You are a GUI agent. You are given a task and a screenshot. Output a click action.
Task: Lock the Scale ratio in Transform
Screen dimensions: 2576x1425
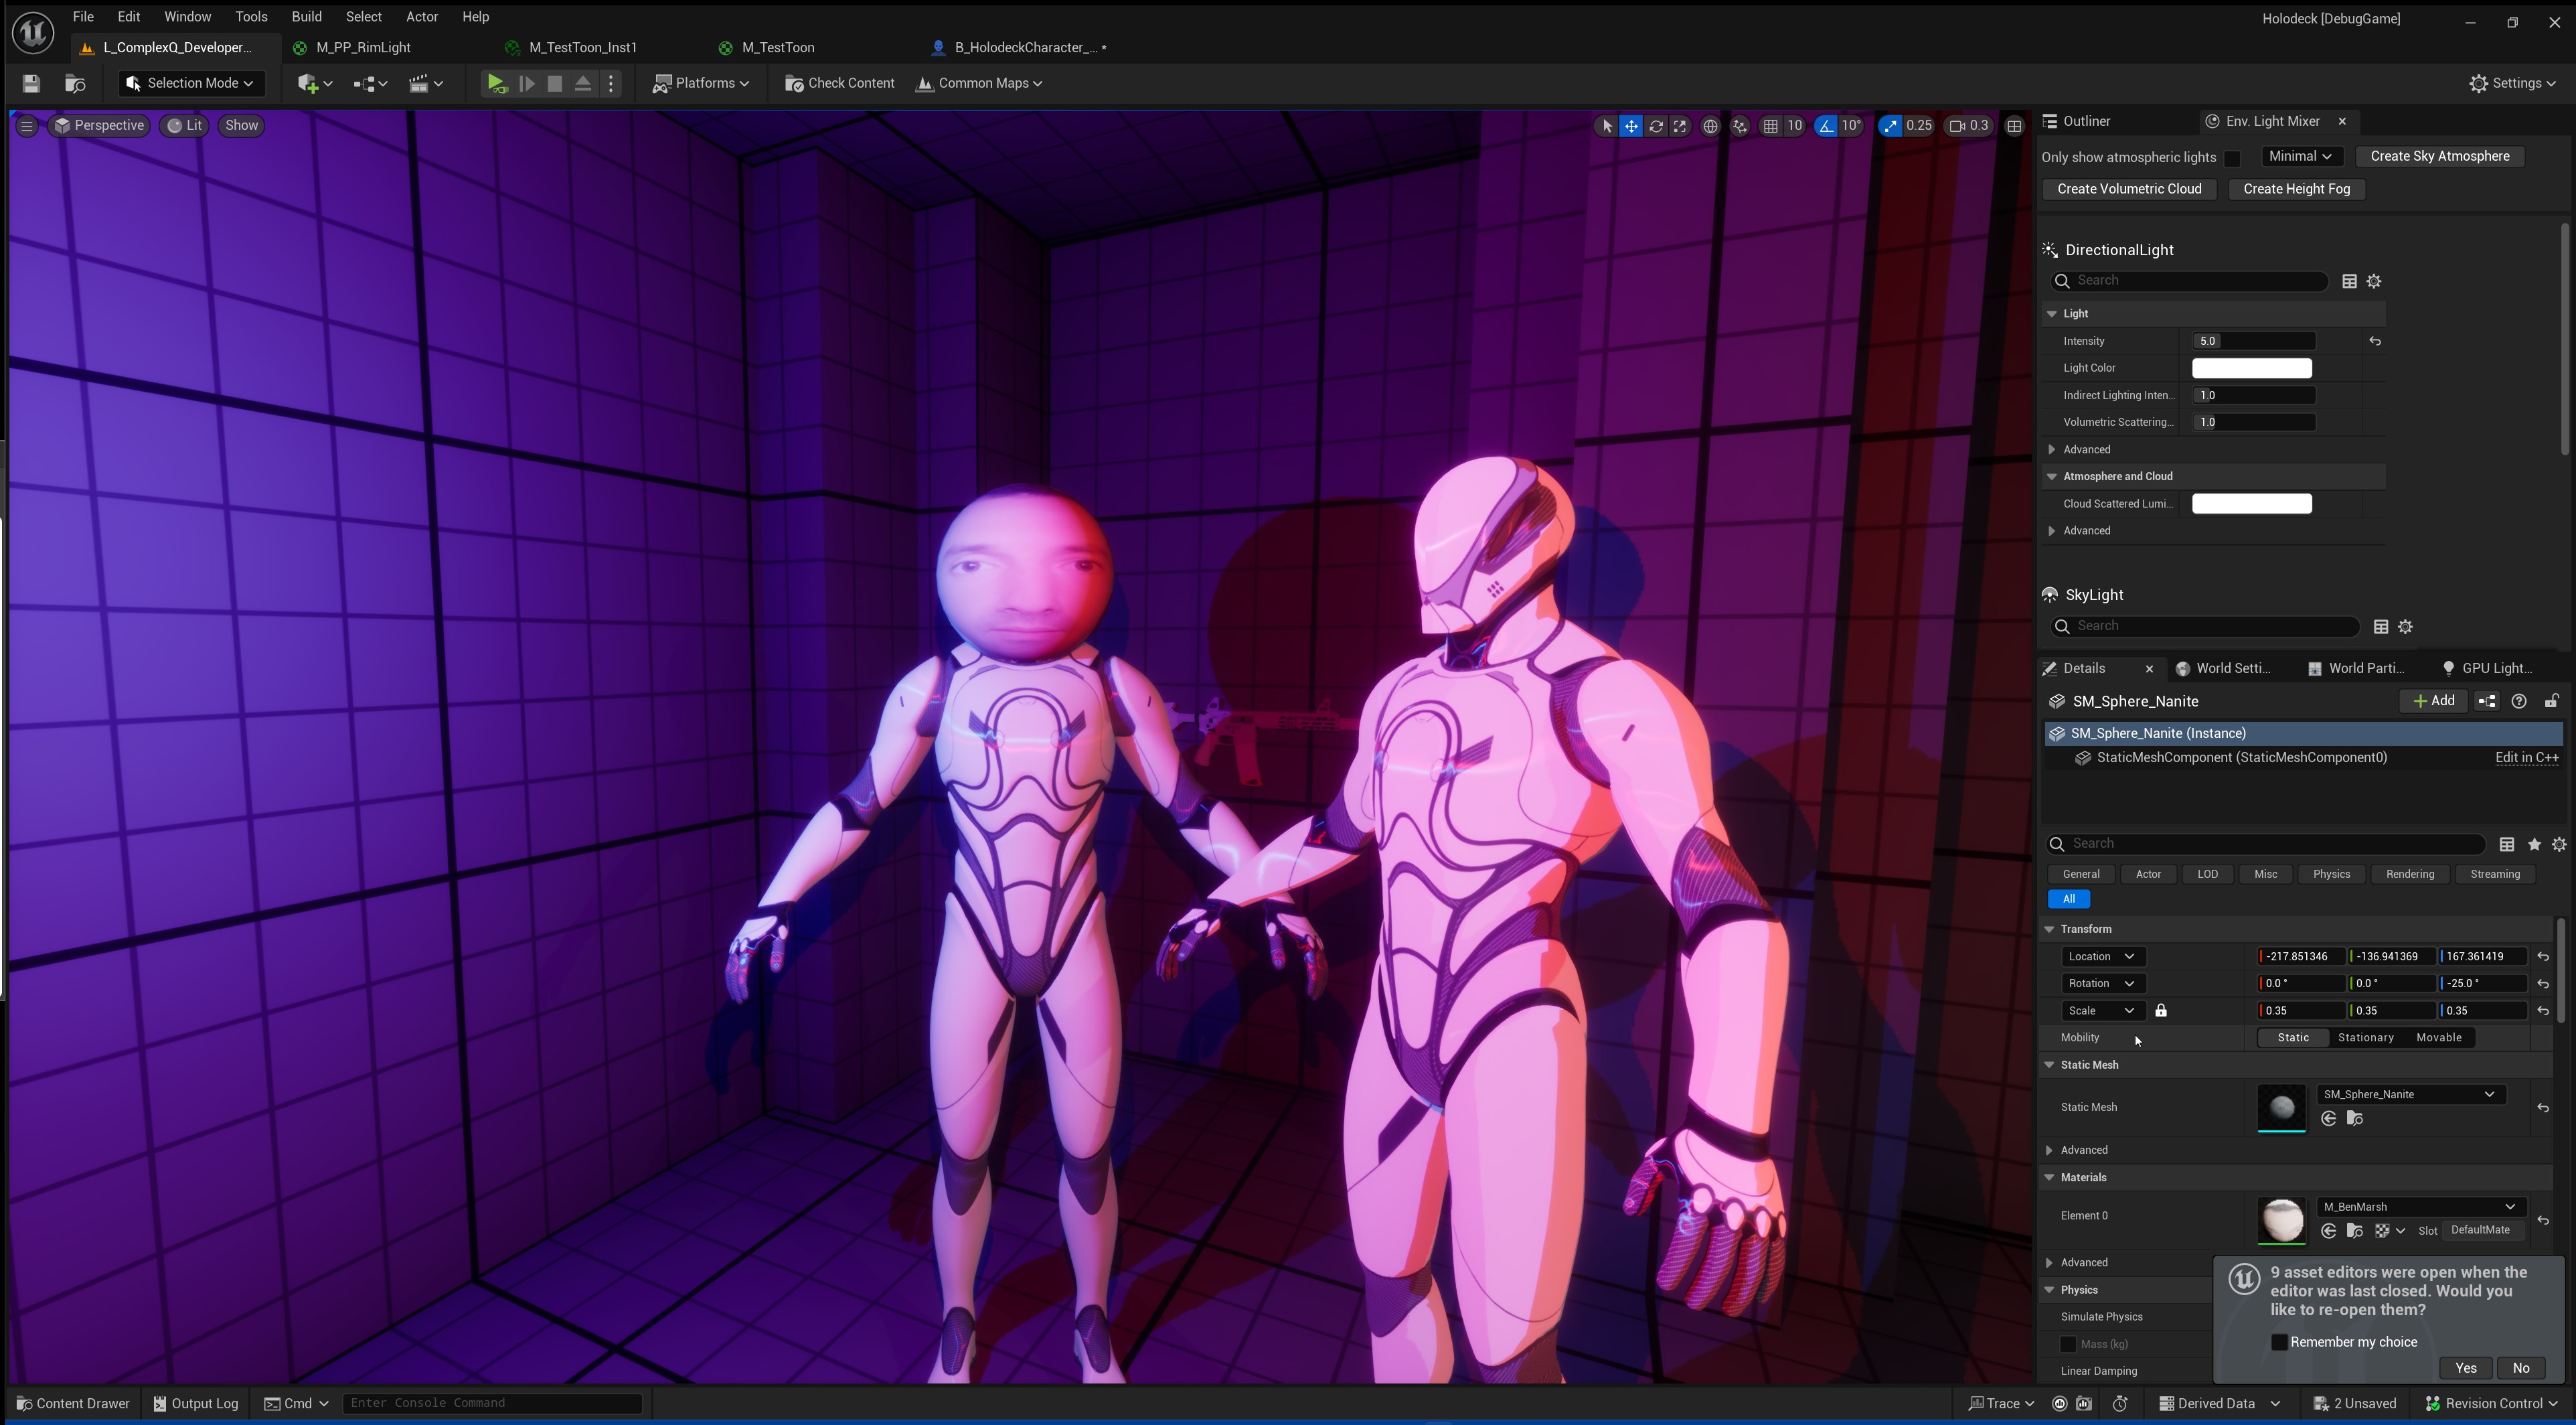(2161, 1011)
